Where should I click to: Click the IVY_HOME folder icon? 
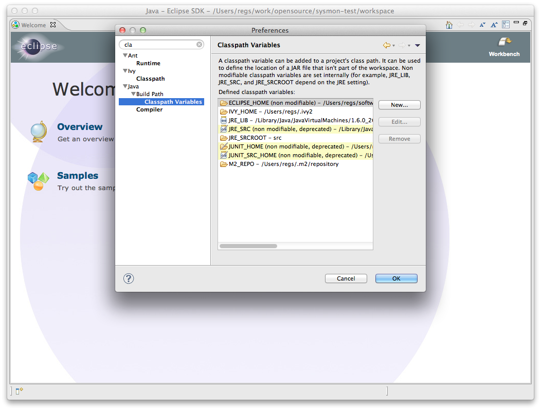(224, 111)
